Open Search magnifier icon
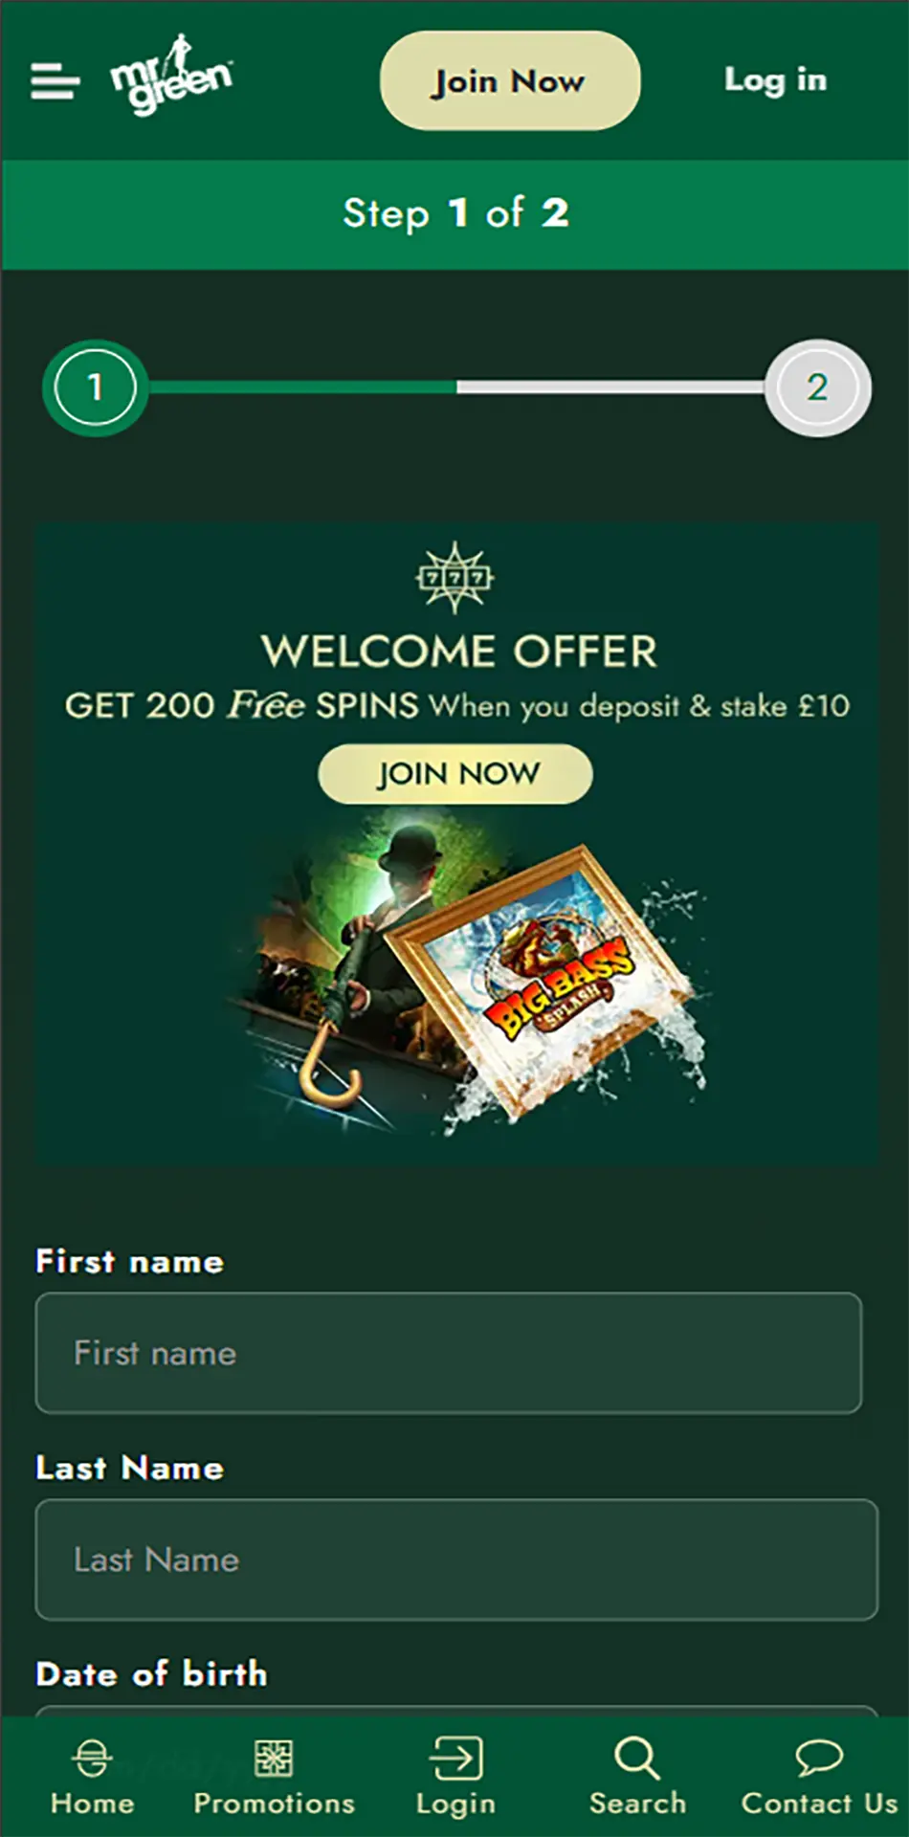Image resolution: width=909 pixels, height=1837 pixels. click(x=637, y=1759)
